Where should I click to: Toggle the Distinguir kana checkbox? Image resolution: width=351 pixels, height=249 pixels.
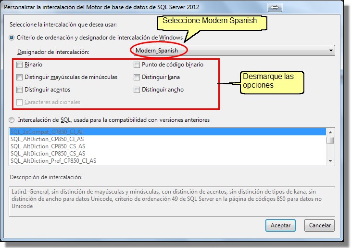click(137, 78)
